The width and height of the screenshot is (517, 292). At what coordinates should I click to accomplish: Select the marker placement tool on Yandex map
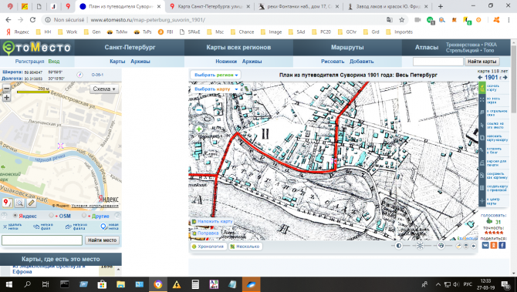pyautogui.click(x=7, y=203)
